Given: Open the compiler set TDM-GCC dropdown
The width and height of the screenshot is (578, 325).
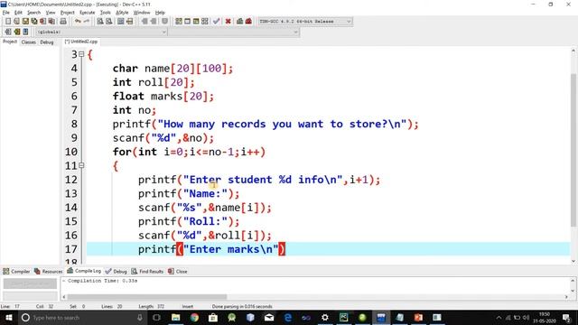Looking at the screenshot, I should (x=305, y=22).
